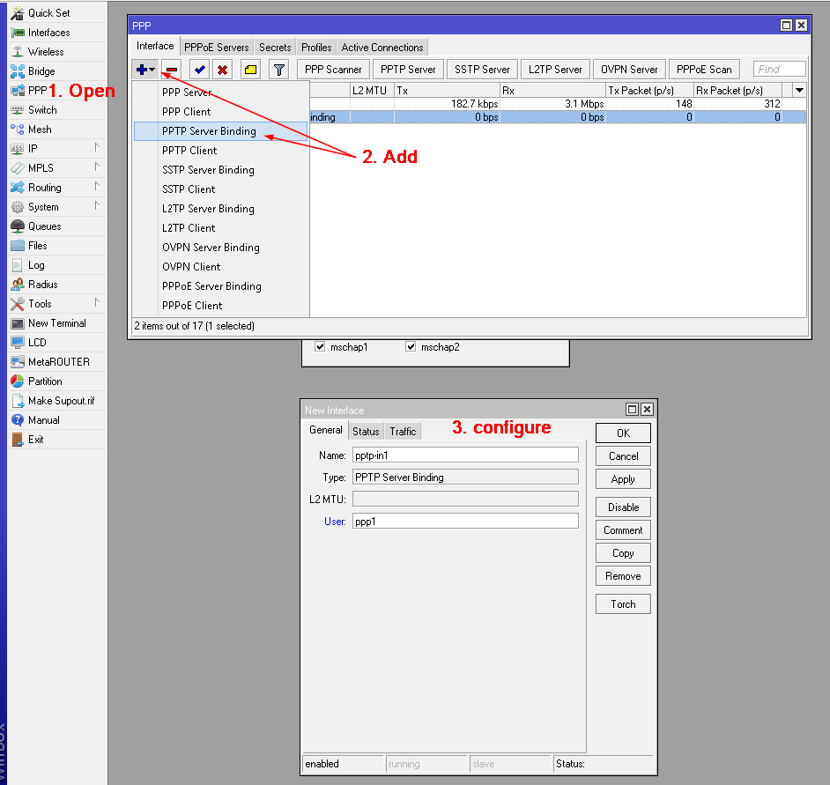Open the Status tab in New Interface
This screenshot has width=830, height=785.
(366, 432)
